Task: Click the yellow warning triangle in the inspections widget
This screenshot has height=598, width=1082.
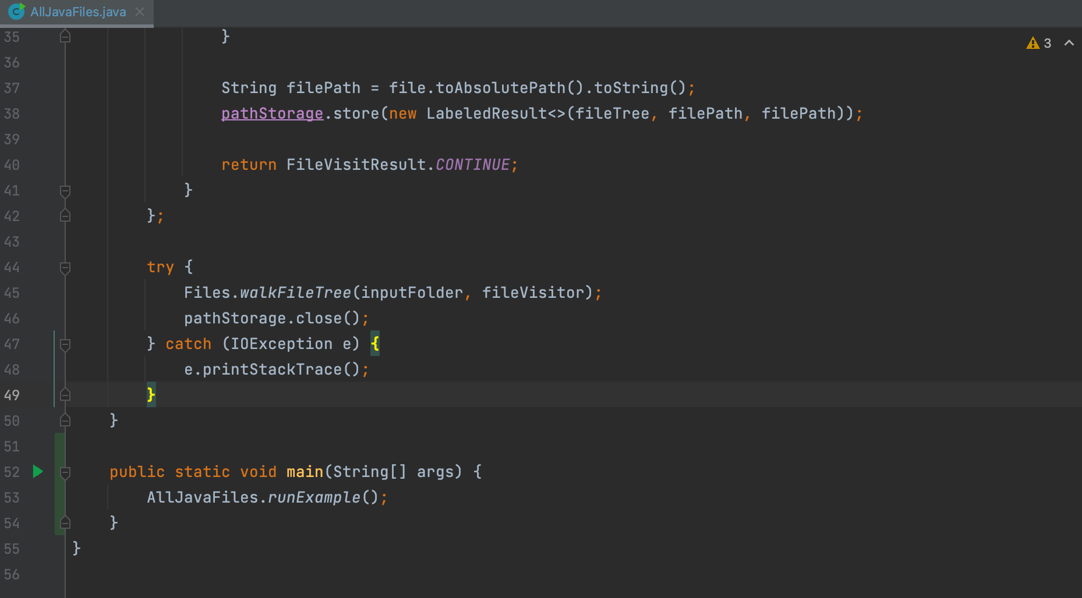Action: click(x=1032, y=42)
